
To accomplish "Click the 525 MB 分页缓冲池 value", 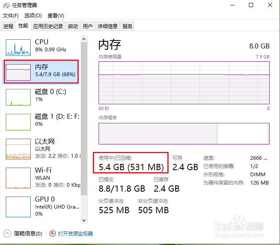I will click(x=114, y=210).
